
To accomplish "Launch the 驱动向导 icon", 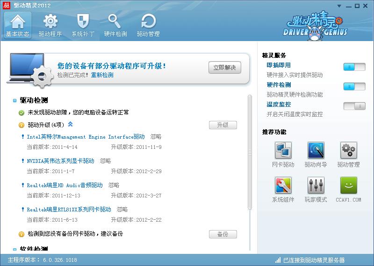I will 316,150.
